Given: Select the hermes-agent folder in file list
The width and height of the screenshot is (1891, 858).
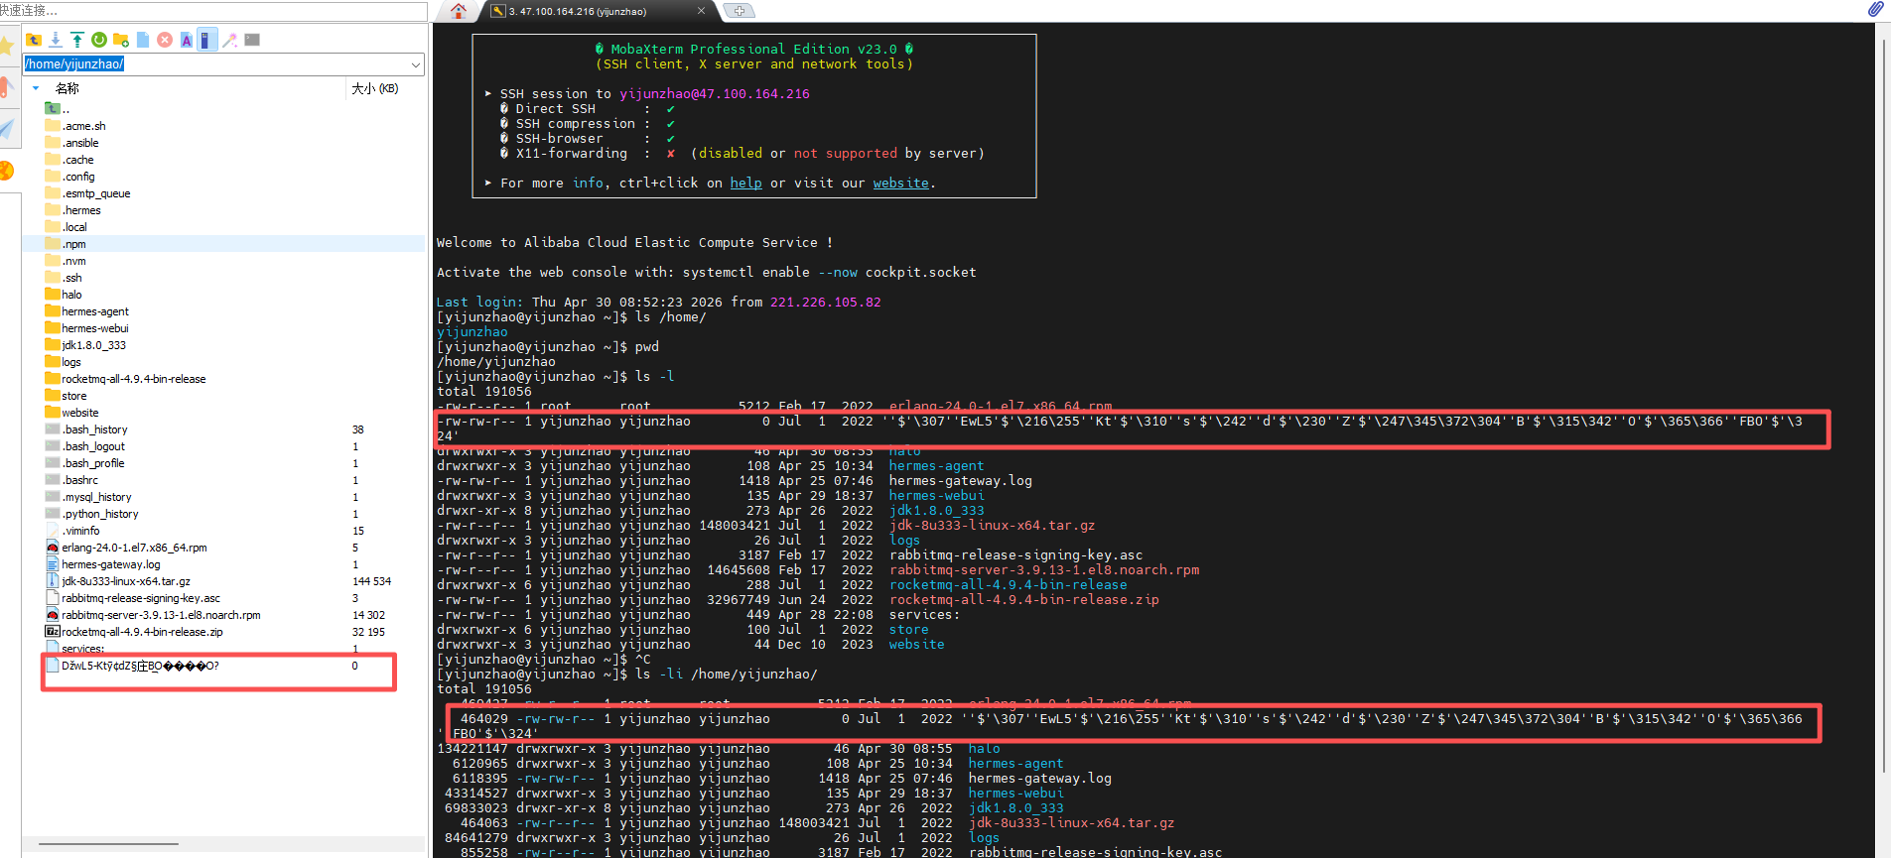Looking at the screenshot, I should pos(94,311).
